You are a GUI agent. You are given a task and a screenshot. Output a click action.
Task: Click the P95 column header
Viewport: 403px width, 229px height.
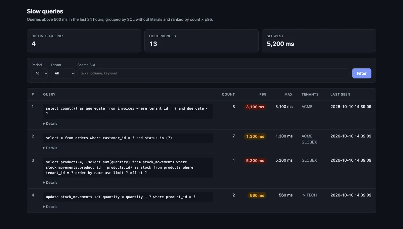(263, 95)
